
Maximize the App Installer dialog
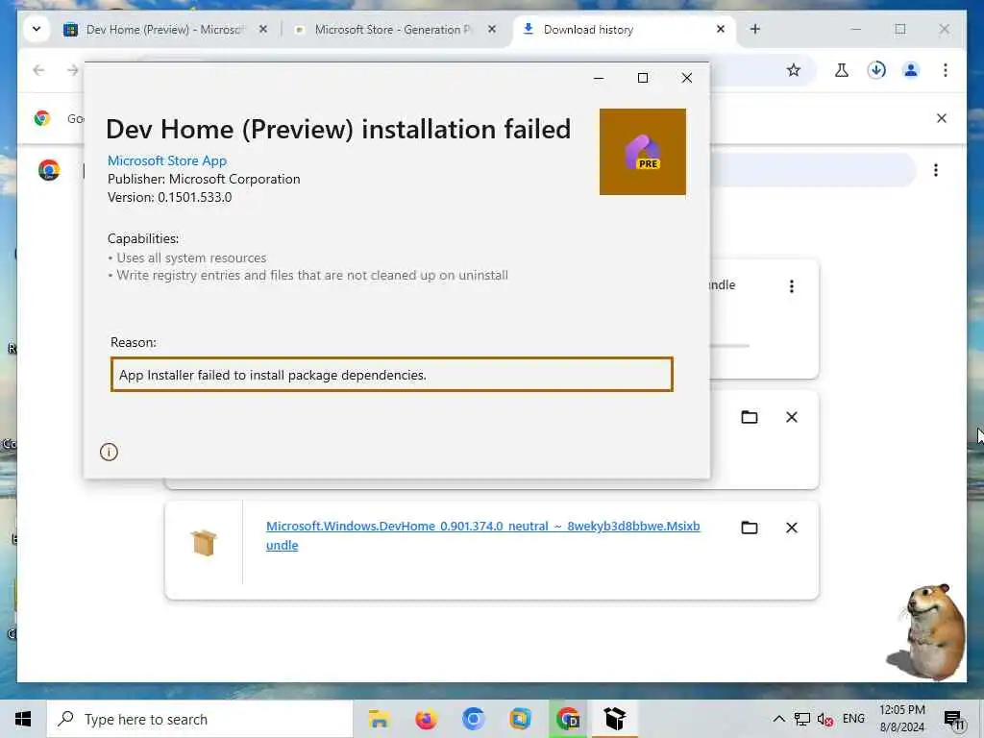coord(643,78)
